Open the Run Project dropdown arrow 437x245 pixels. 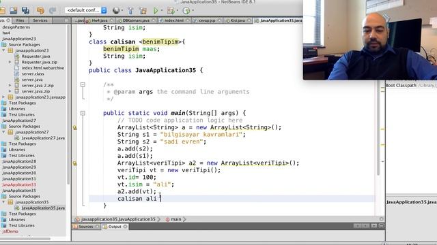coord(162,11)
